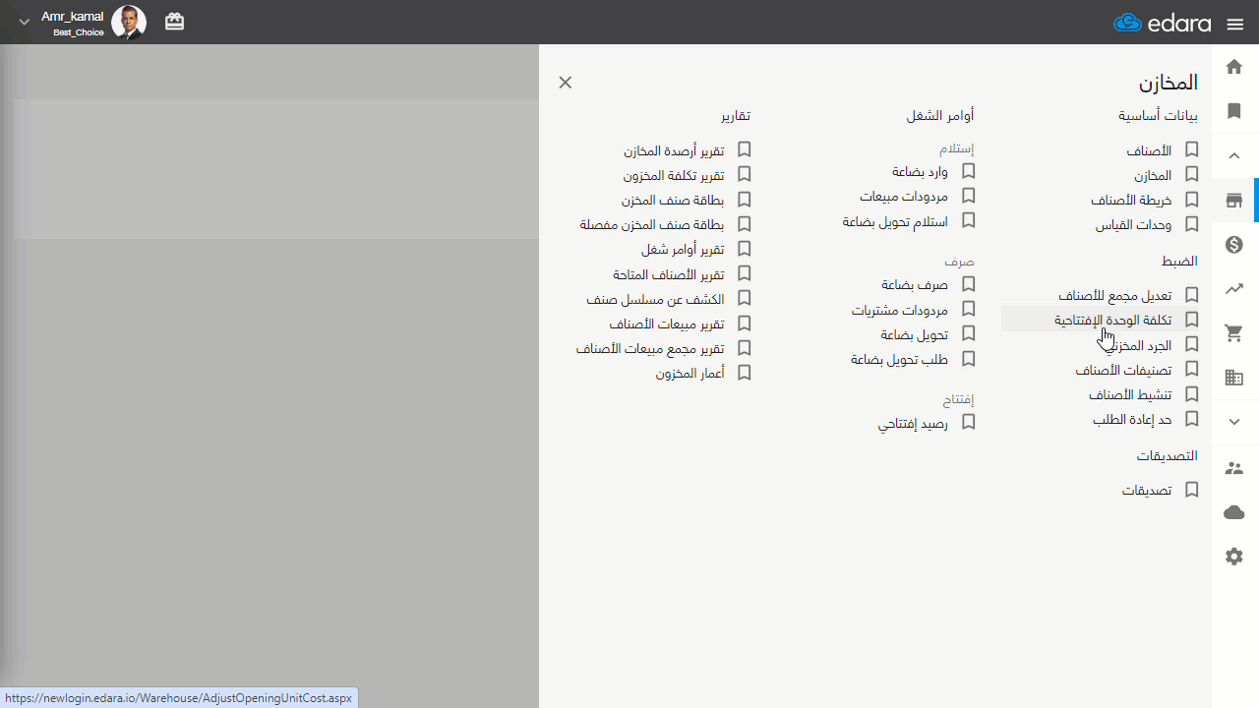
Task: Bookmark the الأصناف menu entry
Action: click(1192, 150)
